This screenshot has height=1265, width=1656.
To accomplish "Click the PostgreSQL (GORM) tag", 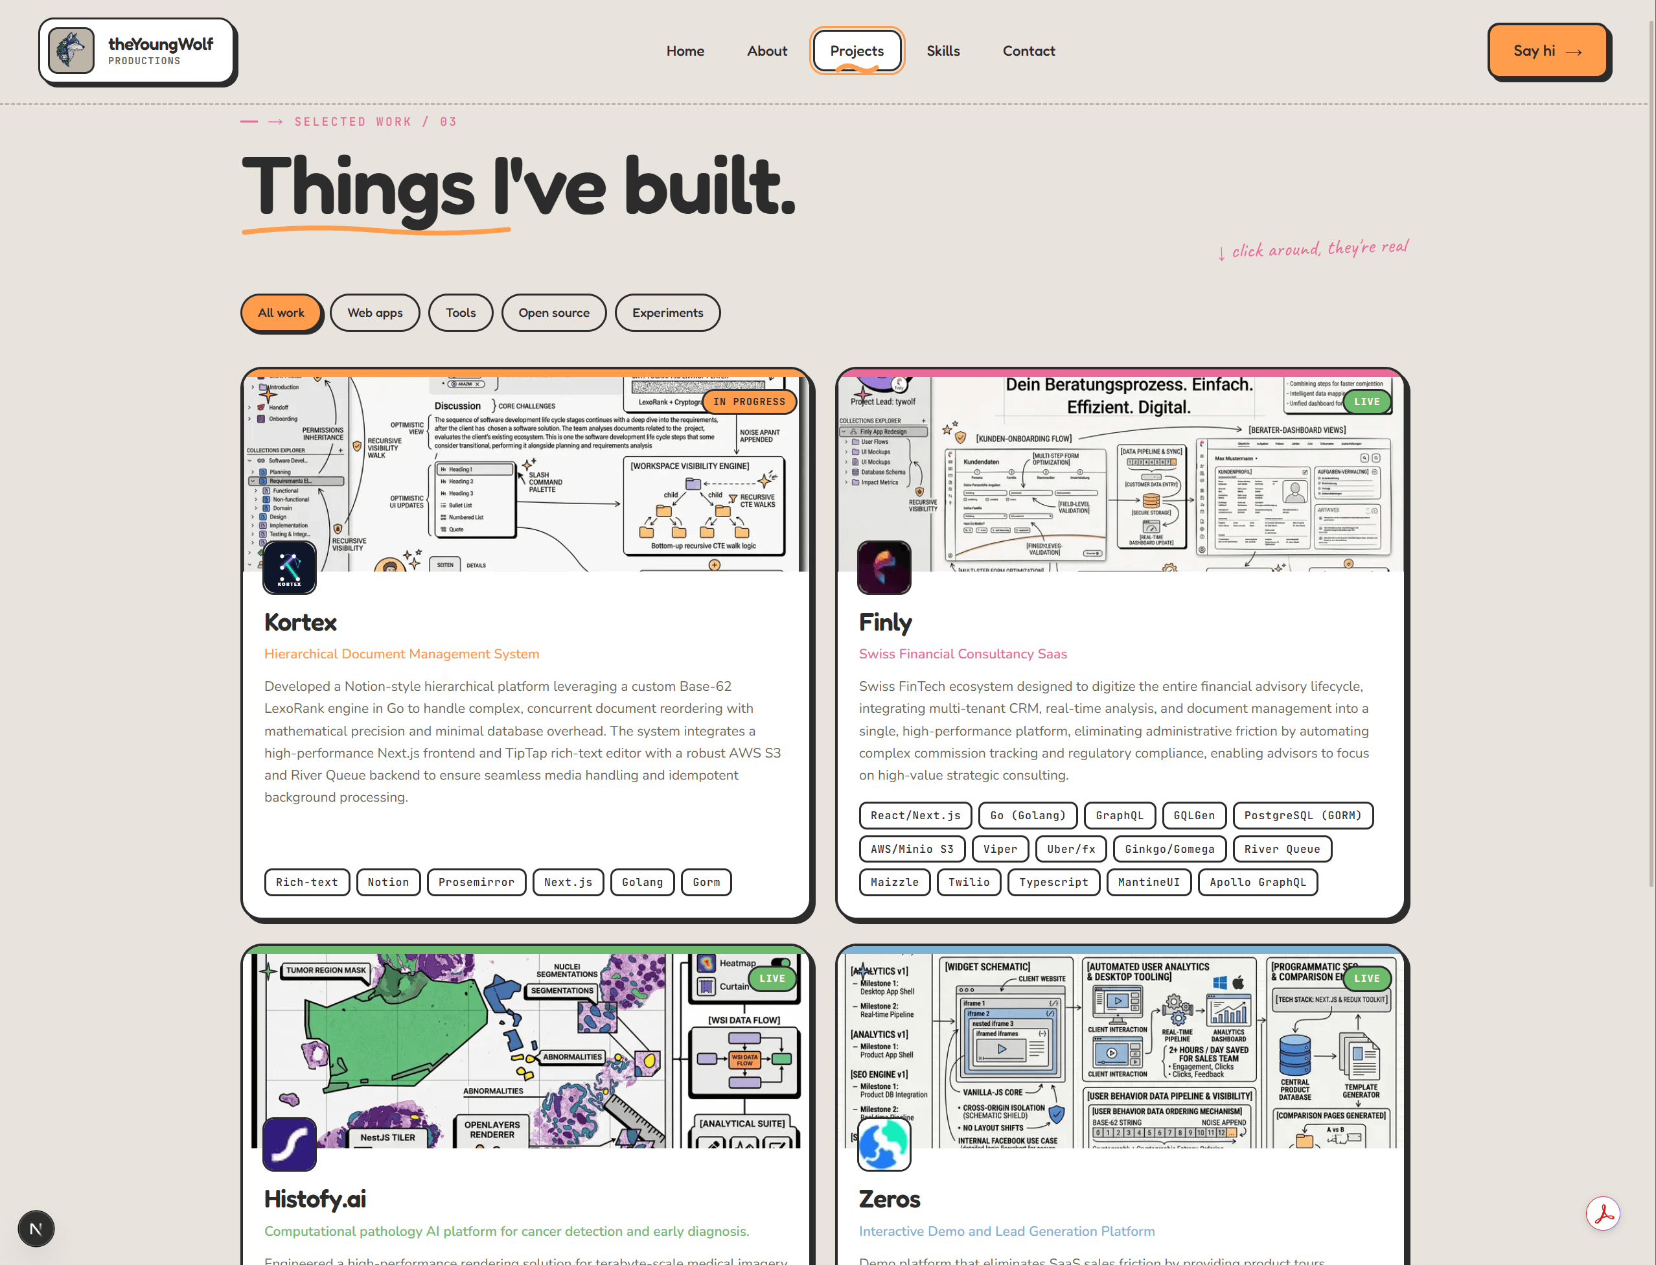I will click(x=1303, y=815).
